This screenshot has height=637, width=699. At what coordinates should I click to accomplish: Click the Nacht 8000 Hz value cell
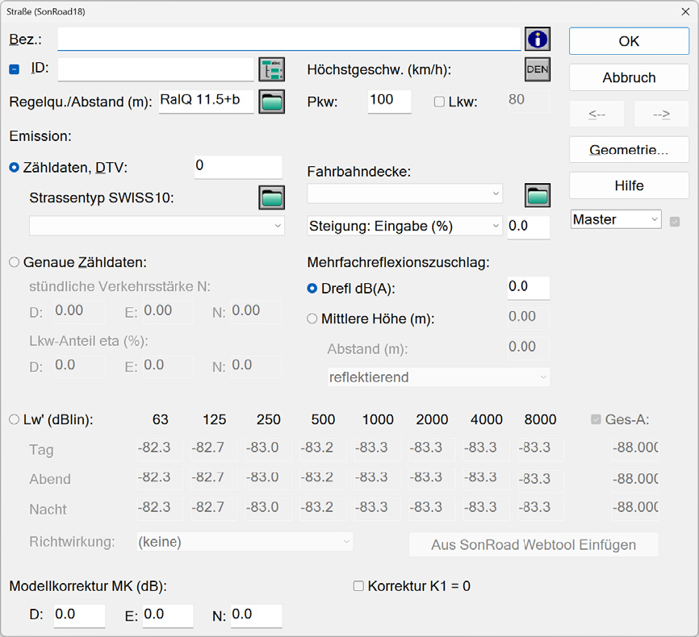pyautogui.click(x=540, y=509)
